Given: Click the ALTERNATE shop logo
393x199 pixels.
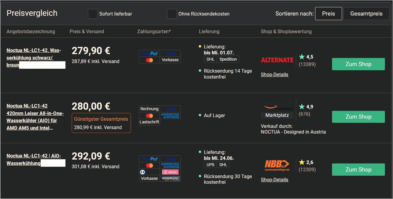Looking at the screenshot, I should (x=277, y=60).
